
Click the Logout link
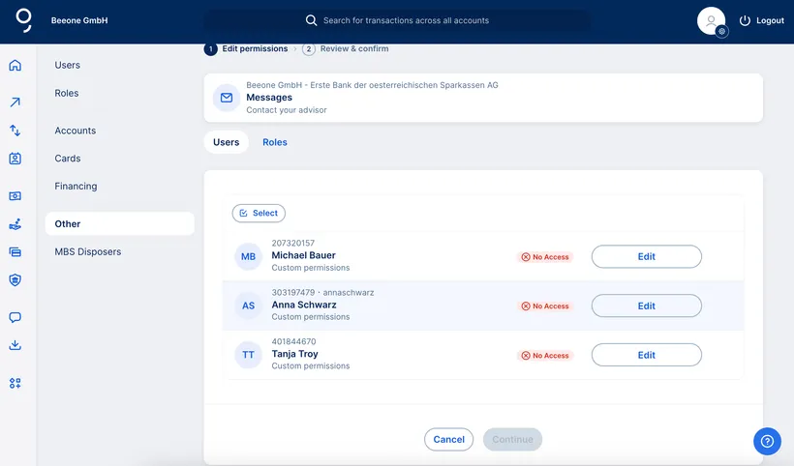(770, 20)
